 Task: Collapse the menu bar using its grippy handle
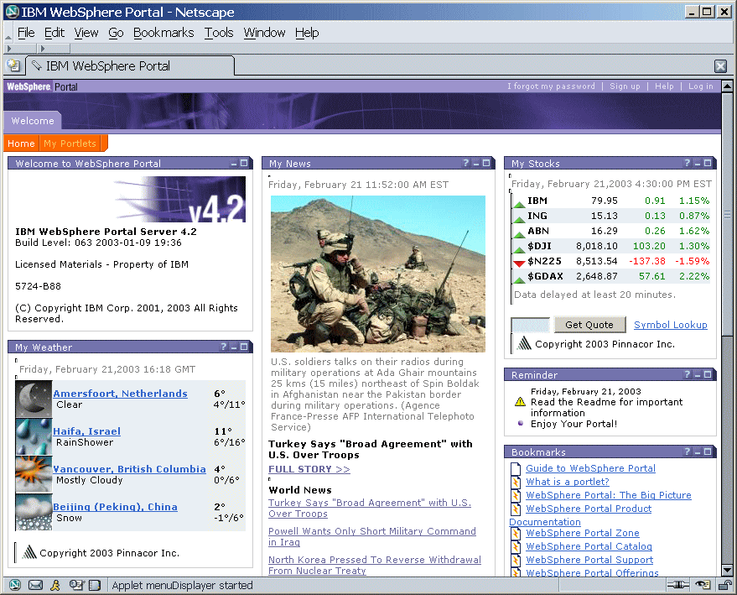tap(8, 33)
